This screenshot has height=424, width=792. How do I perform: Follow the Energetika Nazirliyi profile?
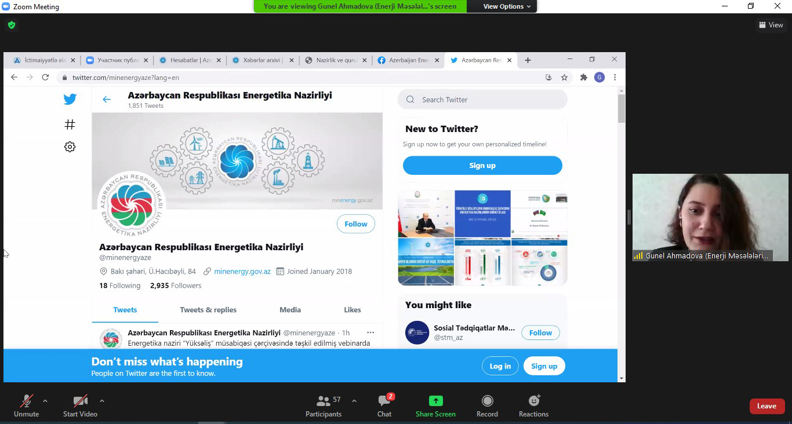pos(355,224)
